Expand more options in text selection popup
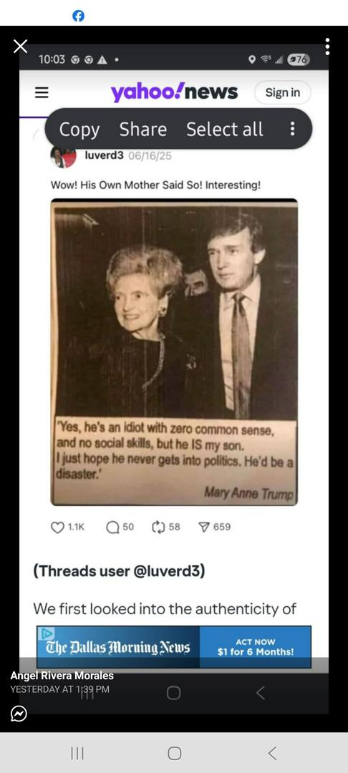The image size is (348, 773). [292, 129]
